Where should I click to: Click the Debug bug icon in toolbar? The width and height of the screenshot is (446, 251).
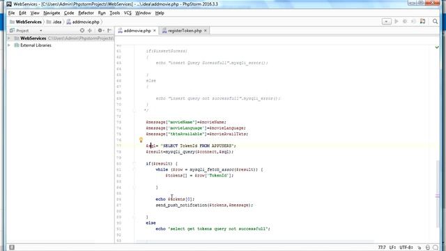coord(405,22)
